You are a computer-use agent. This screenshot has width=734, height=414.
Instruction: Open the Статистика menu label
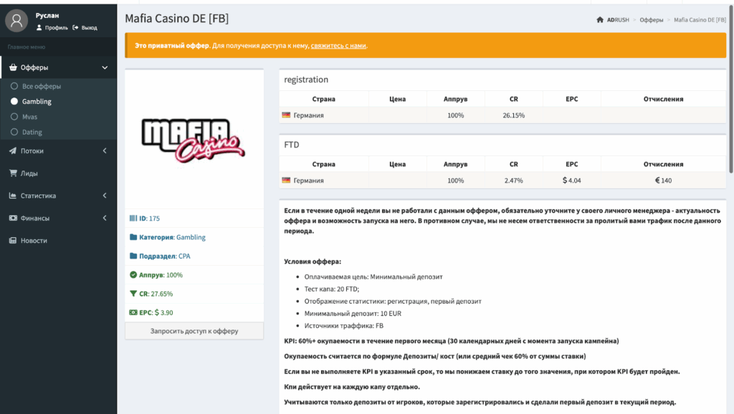tap(39, 196)
